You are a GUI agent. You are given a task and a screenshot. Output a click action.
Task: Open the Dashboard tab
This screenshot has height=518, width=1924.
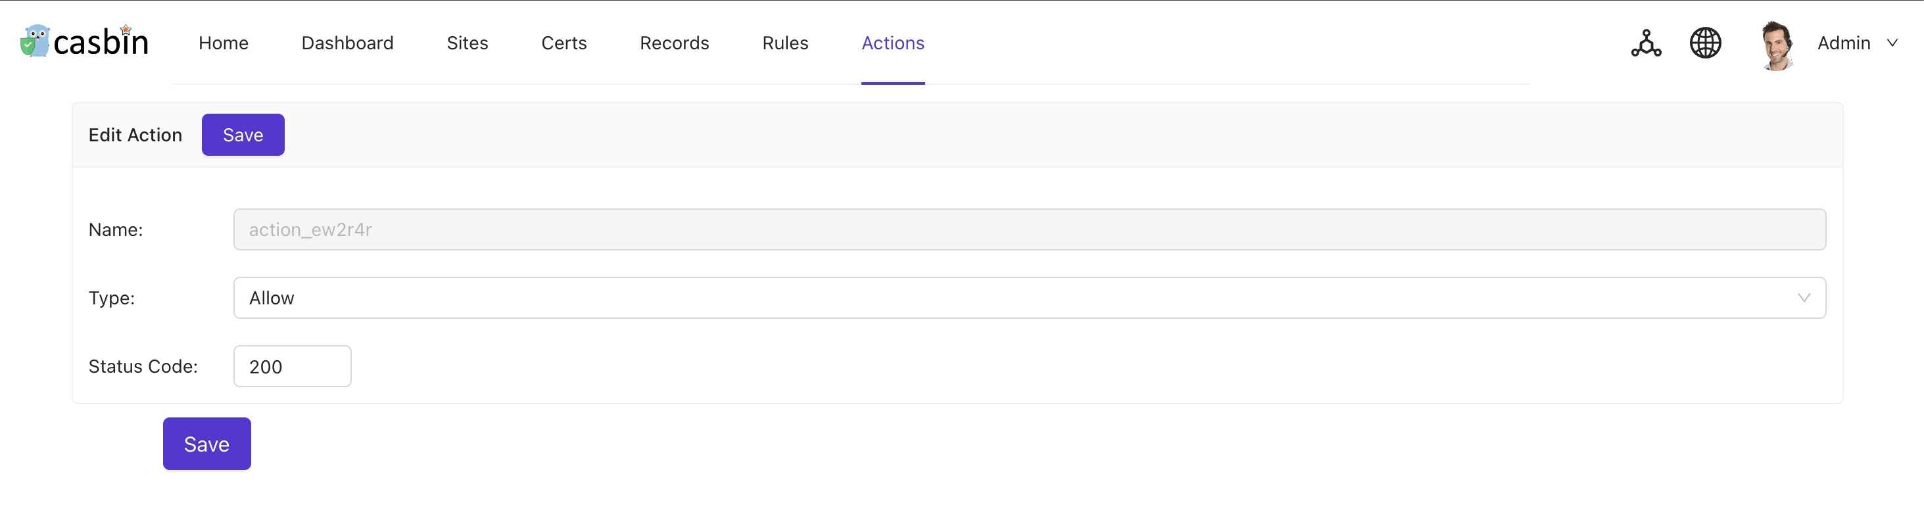point(347,43)
